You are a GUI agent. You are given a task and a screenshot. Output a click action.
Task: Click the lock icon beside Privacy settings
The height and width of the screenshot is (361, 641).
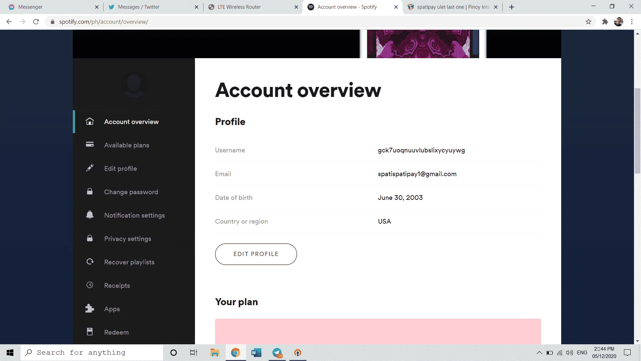click(x=89, y=238)
